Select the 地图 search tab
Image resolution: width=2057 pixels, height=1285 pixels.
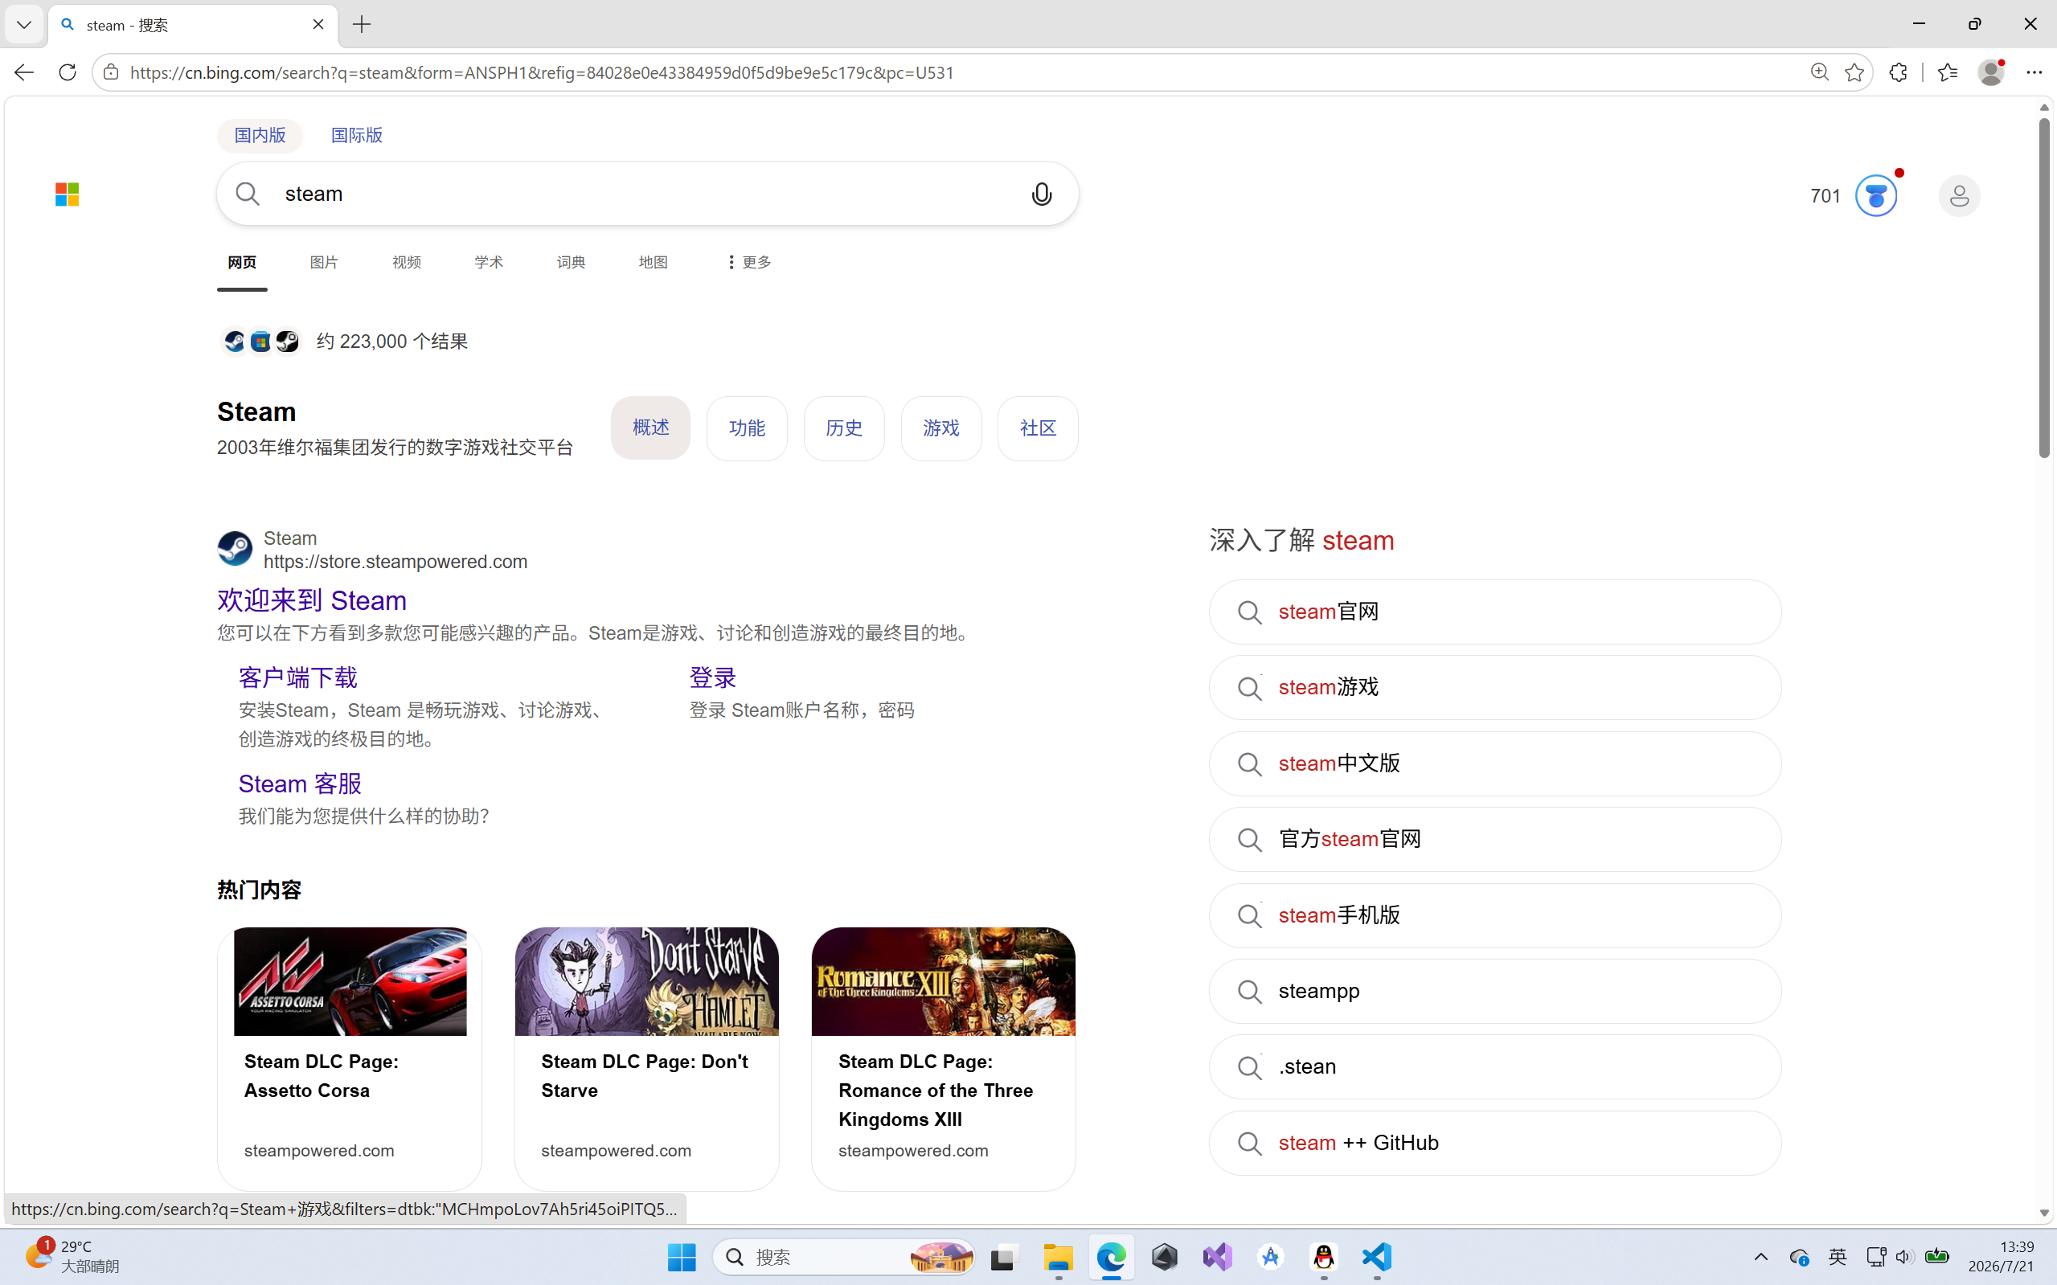654,262
